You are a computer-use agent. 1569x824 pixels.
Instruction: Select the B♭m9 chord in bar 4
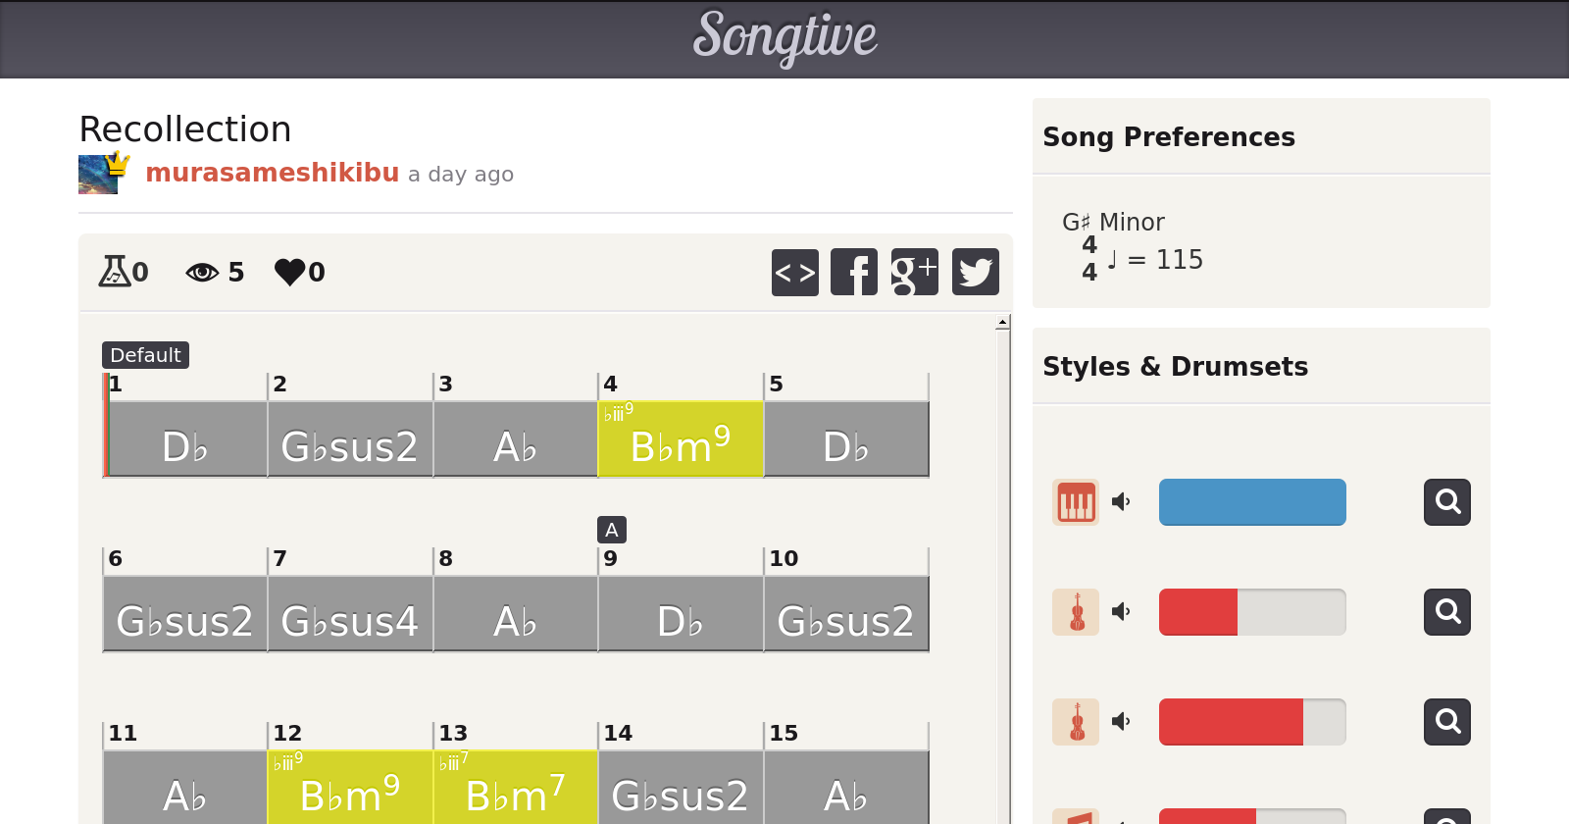pyautogui.click(x=680, y=439)
